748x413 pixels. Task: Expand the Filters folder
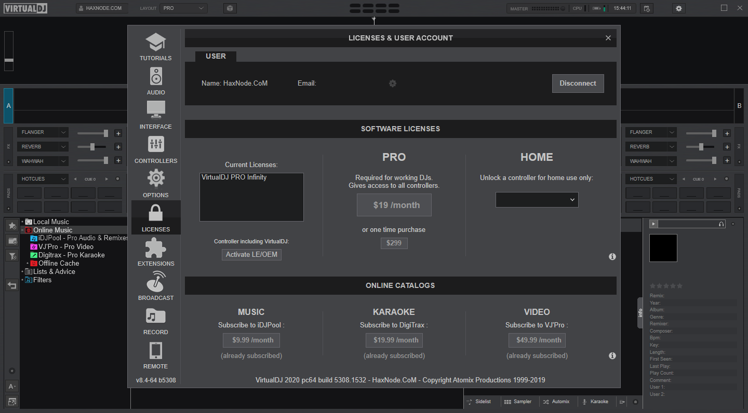pyautogui.click(x=22, y=280)
